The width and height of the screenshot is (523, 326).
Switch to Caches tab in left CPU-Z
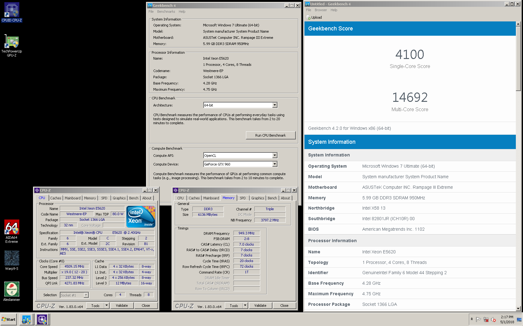56,198
